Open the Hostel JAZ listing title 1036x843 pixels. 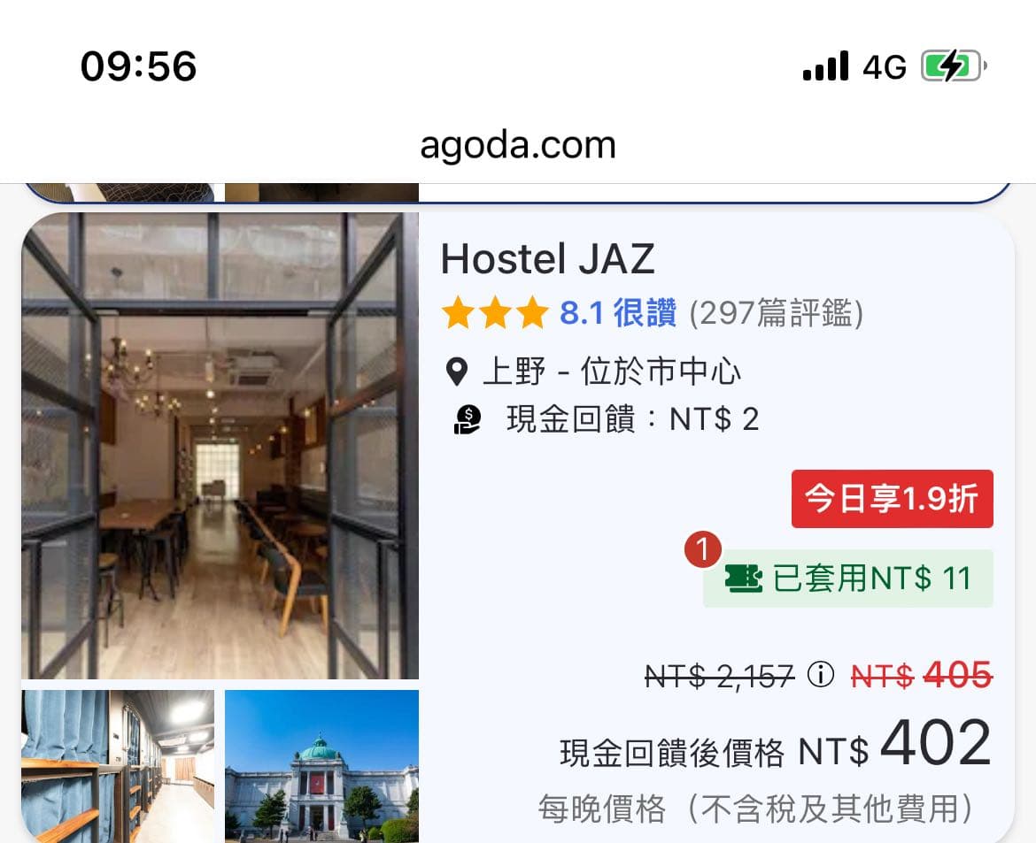click(548, 259)
